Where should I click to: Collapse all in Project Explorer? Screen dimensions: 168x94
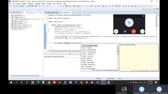click(x=27, y=13)
